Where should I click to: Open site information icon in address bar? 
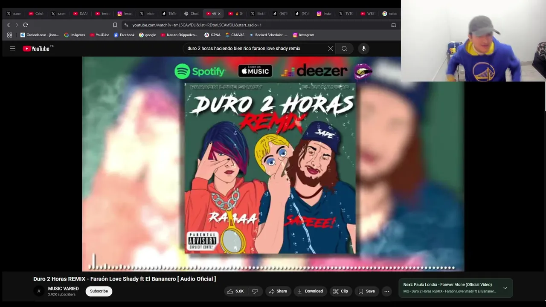click(x=126, y=25)
